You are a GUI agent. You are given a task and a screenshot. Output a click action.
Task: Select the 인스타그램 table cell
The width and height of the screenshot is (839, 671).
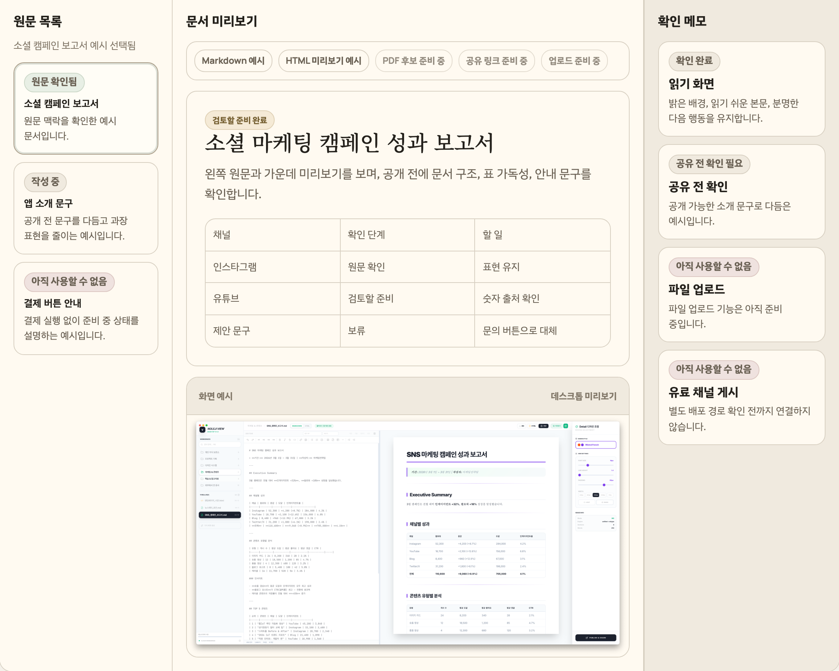pyautogui.click(x=272, y=267)
